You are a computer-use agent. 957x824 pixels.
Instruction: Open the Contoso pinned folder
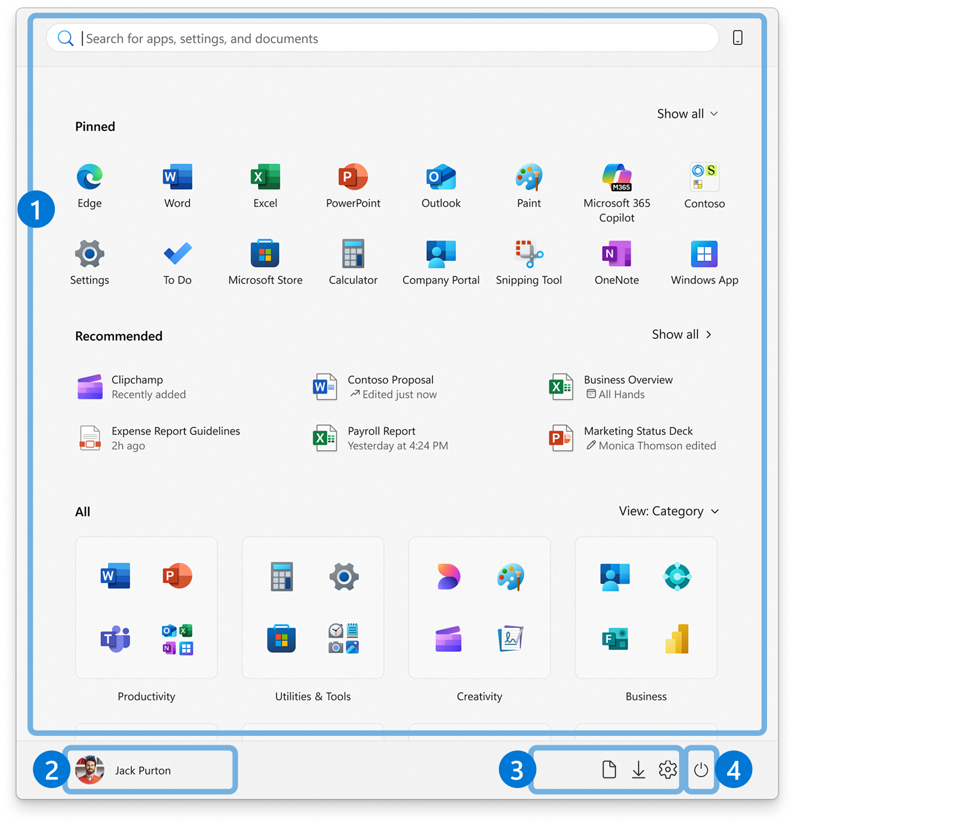coord(704,186)
